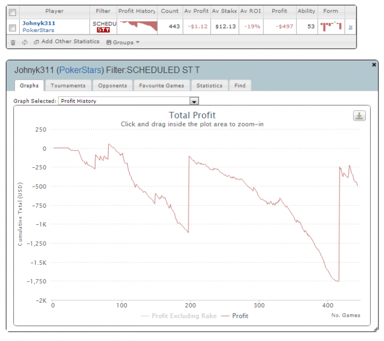This screenshot has width=384, height=341.
Task: Switch to the Graphs tab
Action: (x=29, y=86)
